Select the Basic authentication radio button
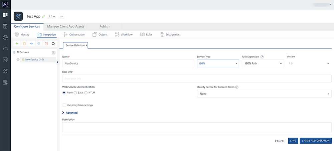 [75, 93]
